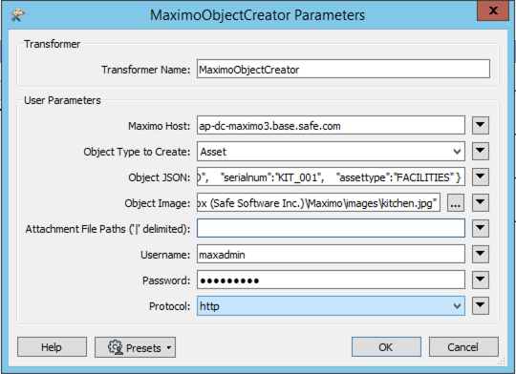
Task: Open Attachment File Paths arrow menu
Action: pos(481,228)
